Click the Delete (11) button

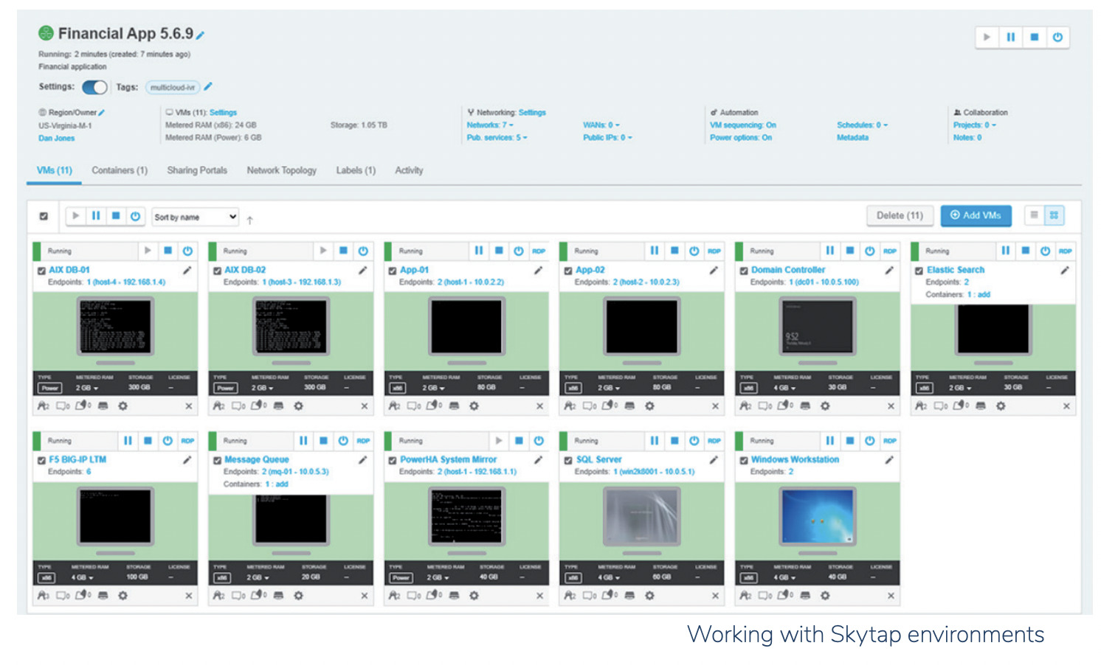click(x=900, y=215)
